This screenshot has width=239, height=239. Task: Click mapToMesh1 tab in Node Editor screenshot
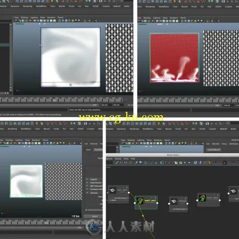[x=214, y=150]
